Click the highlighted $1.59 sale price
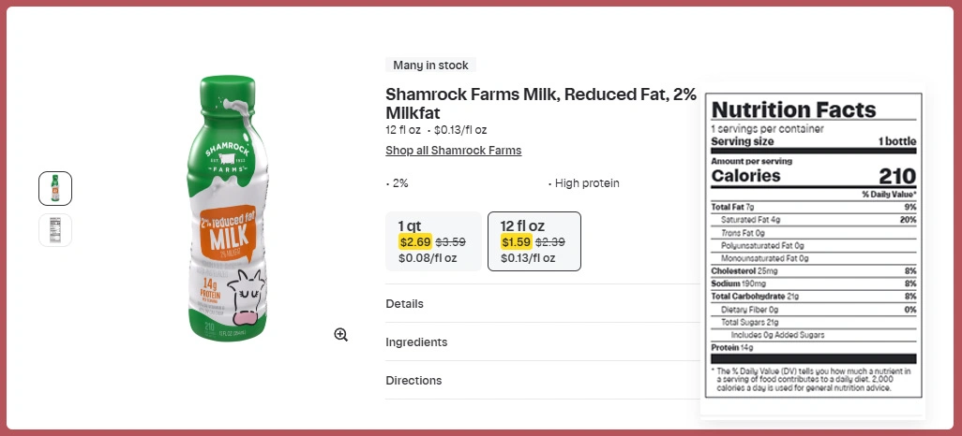The image size is (962, 436). pos(517,241)
